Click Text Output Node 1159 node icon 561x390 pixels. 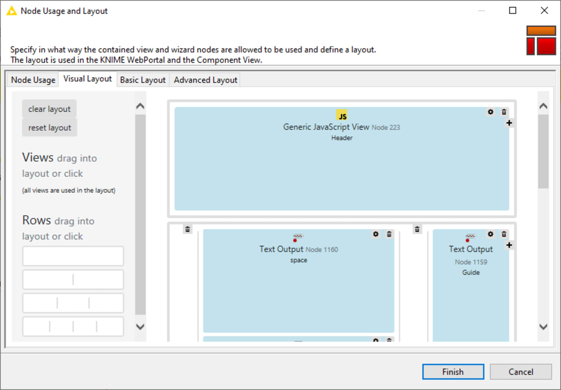470,238
